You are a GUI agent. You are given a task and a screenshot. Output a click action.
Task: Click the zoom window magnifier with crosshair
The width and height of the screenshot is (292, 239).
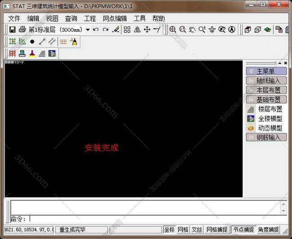click(x=173, y=30)
